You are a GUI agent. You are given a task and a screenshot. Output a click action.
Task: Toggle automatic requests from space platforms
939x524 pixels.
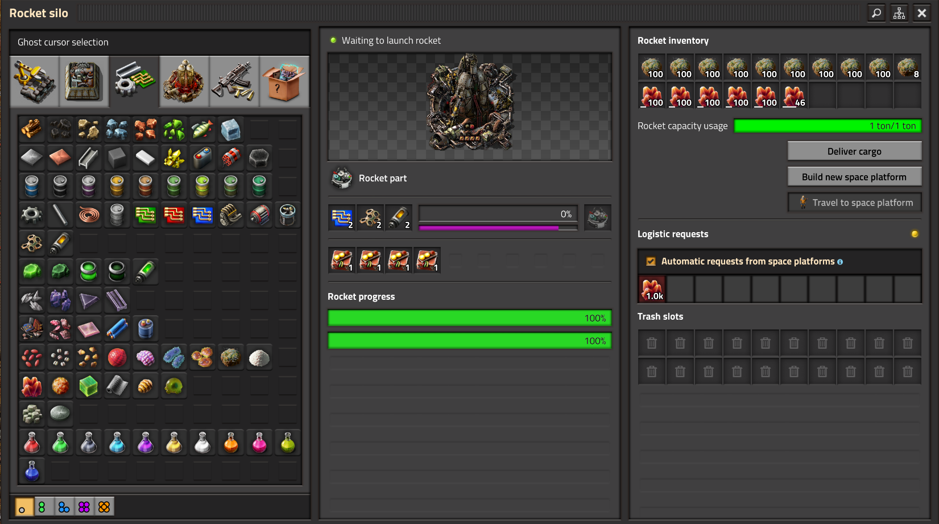pos(651,262)
